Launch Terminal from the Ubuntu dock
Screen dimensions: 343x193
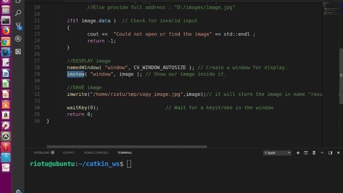[x=6, y=20]
